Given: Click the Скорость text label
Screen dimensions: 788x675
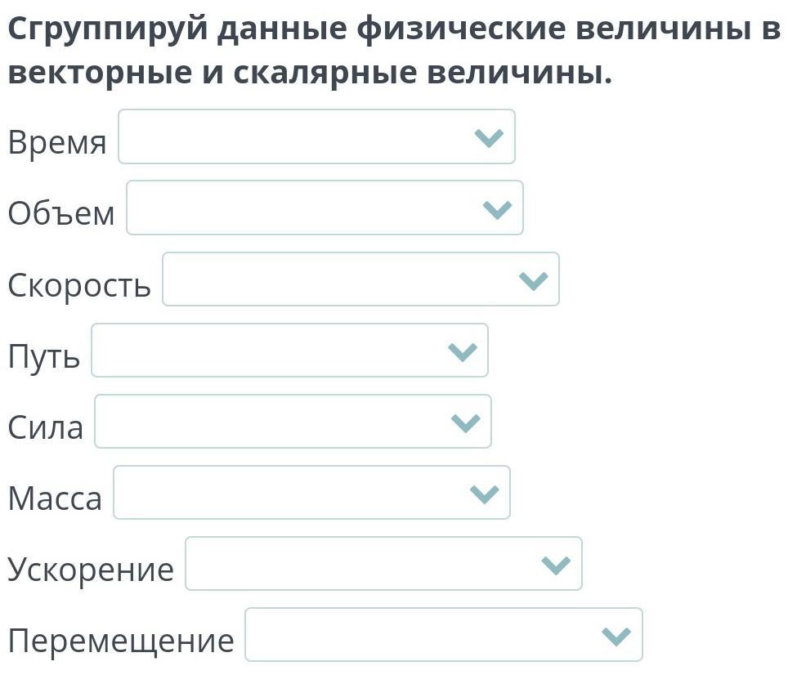Looking at the screenshot, I should point(79,285).
